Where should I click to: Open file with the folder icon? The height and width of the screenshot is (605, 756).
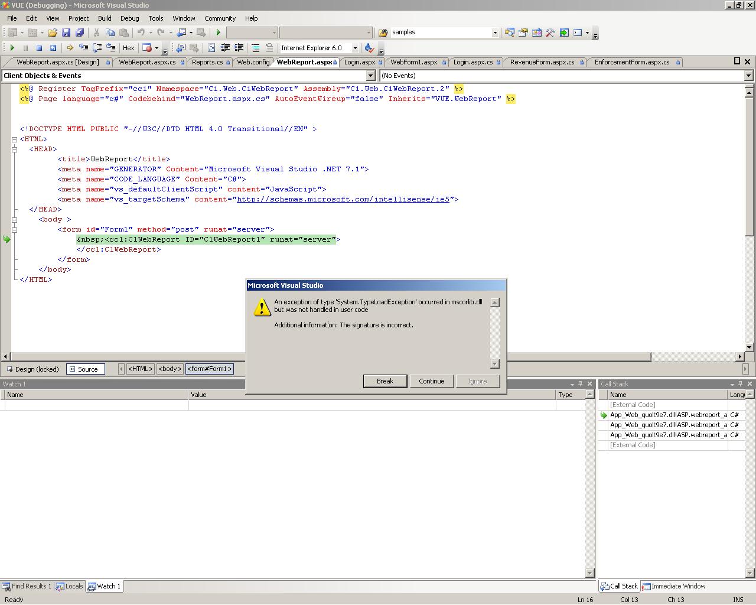(x=53, y=32)
